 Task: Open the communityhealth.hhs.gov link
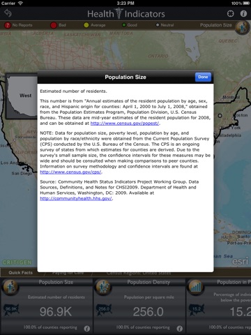pos(76,199)
